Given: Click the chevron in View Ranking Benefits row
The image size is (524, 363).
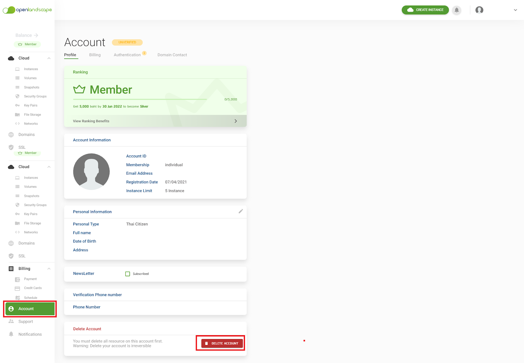Looking at the screenshot, I should [235, 121].
